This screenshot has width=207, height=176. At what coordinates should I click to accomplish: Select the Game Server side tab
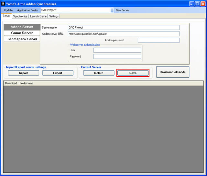22,33
